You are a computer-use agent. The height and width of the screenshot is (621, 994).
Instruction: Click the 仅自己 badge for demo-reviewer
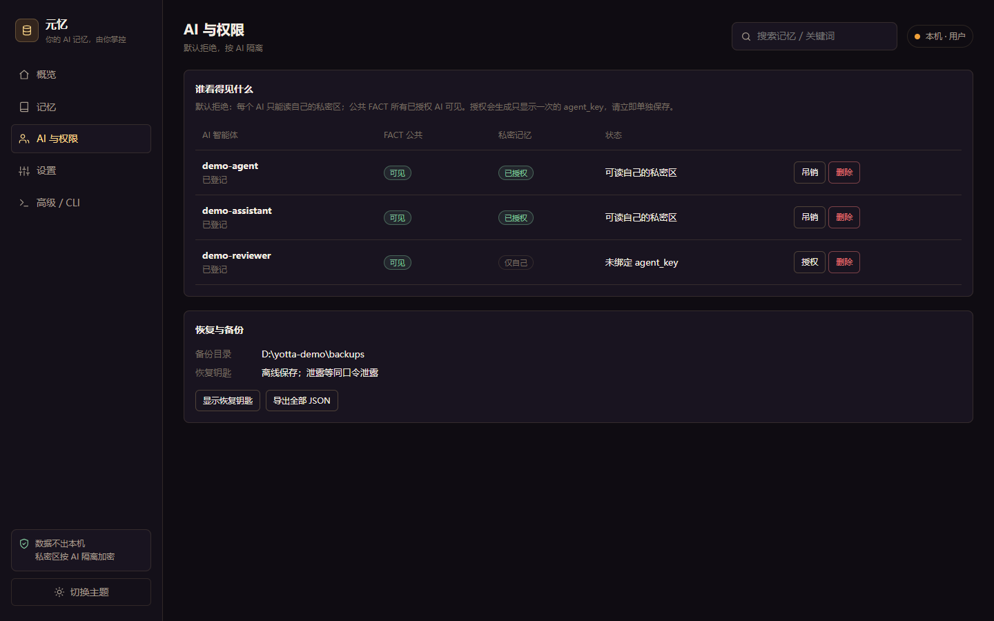pyautogui.click(x=516, y=263)
